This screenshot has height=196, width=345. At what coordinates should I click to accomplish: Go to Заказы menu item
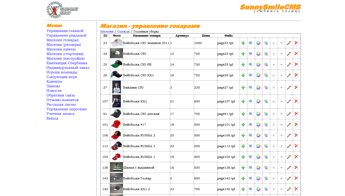coord(53,86)
